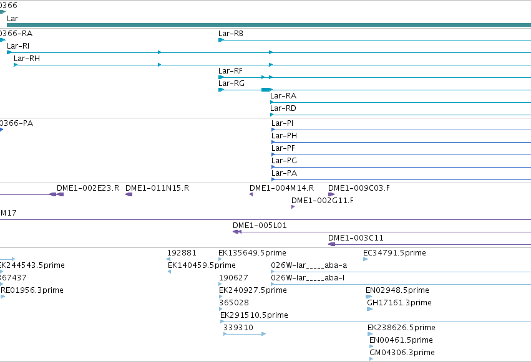Click the 339310 feature label

tap(238, 328)
